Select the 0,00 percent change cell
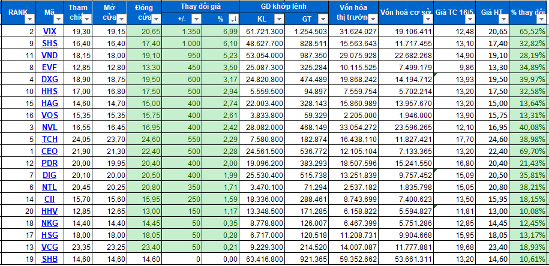 221,259
